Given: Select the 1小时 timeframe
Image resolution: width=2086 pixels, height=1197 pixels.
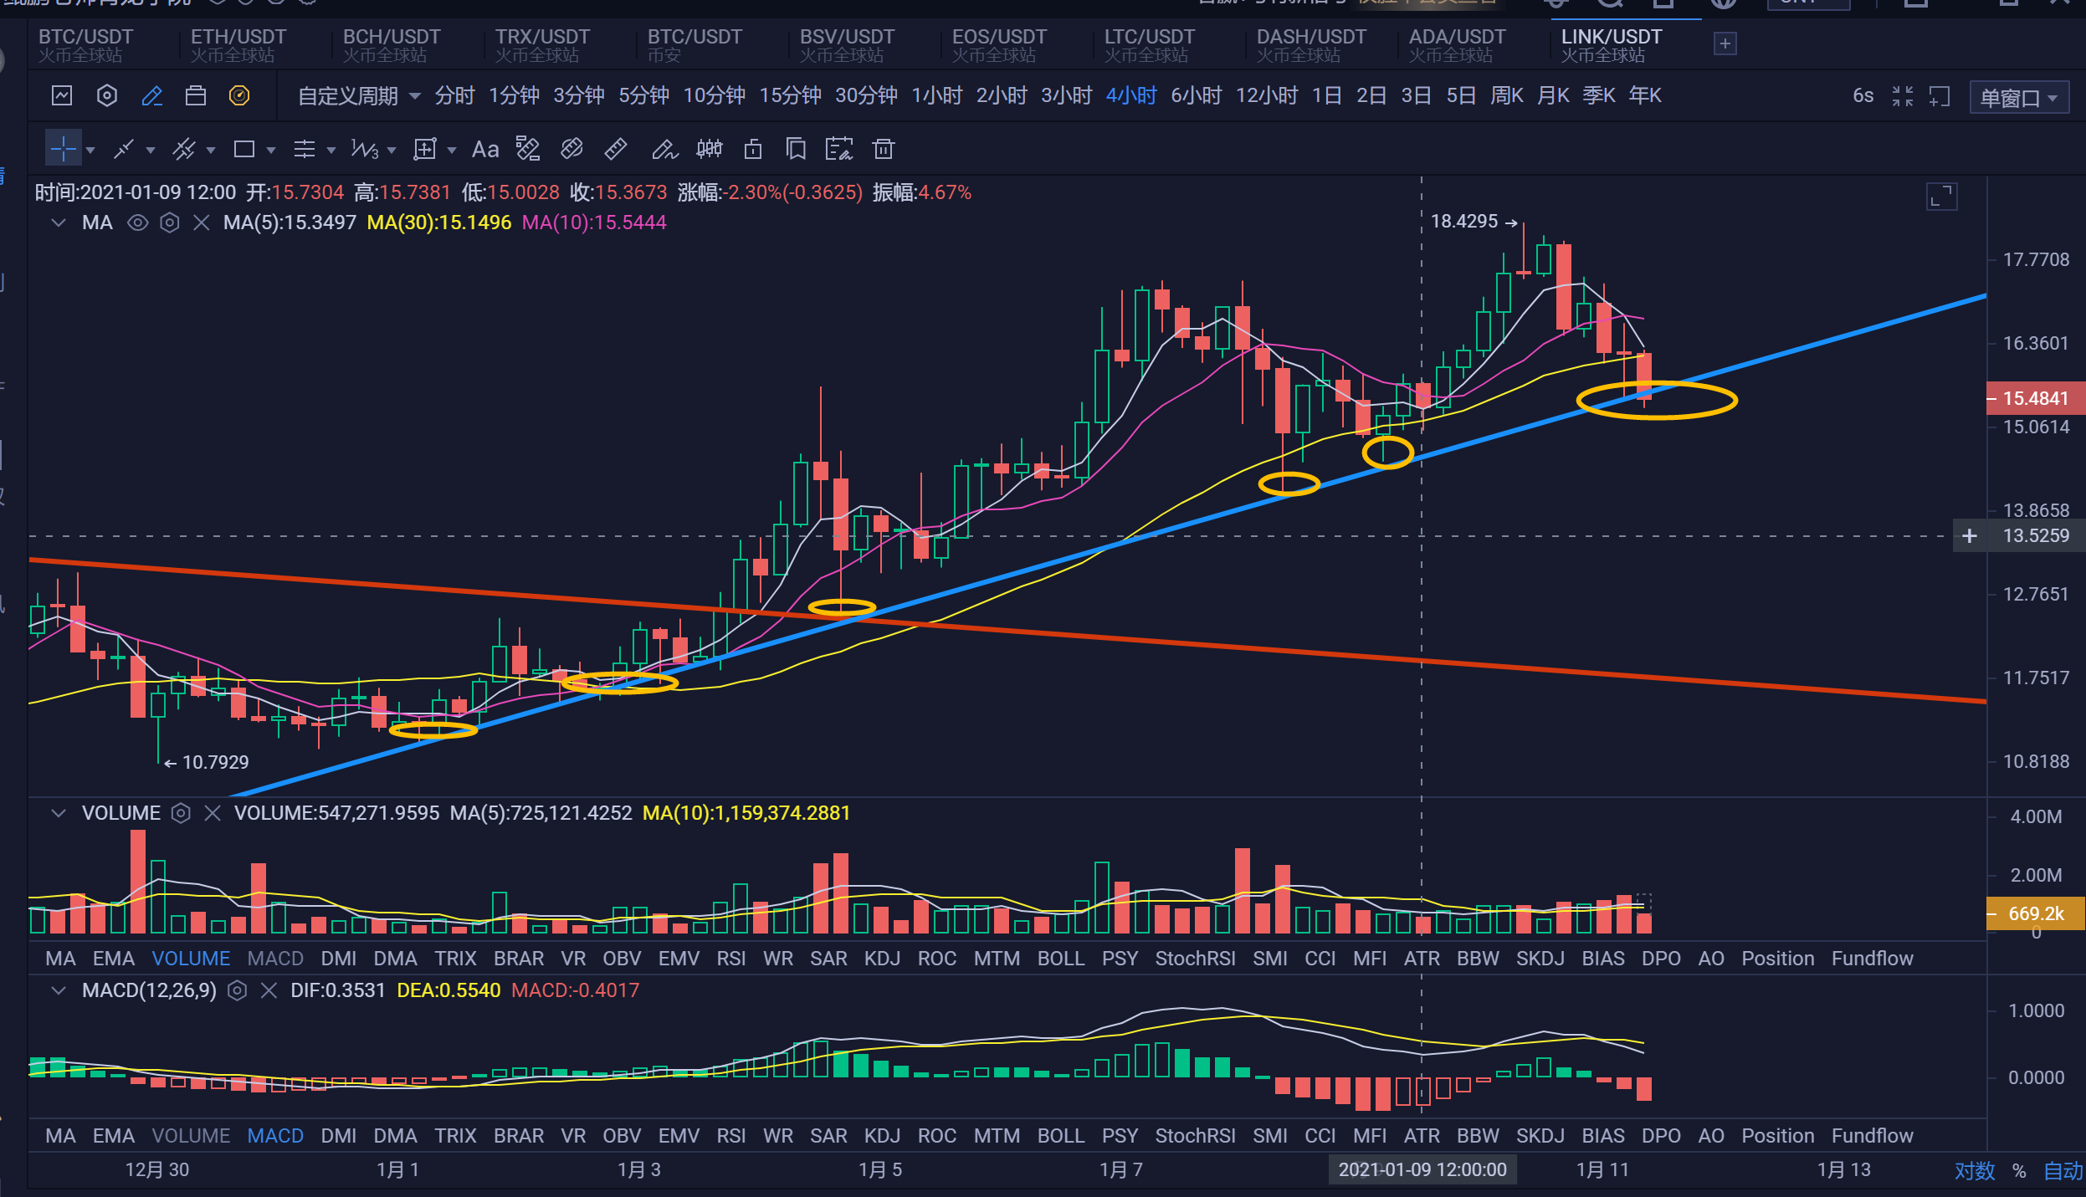Looking at the screenshot, I should coord(937,96).
